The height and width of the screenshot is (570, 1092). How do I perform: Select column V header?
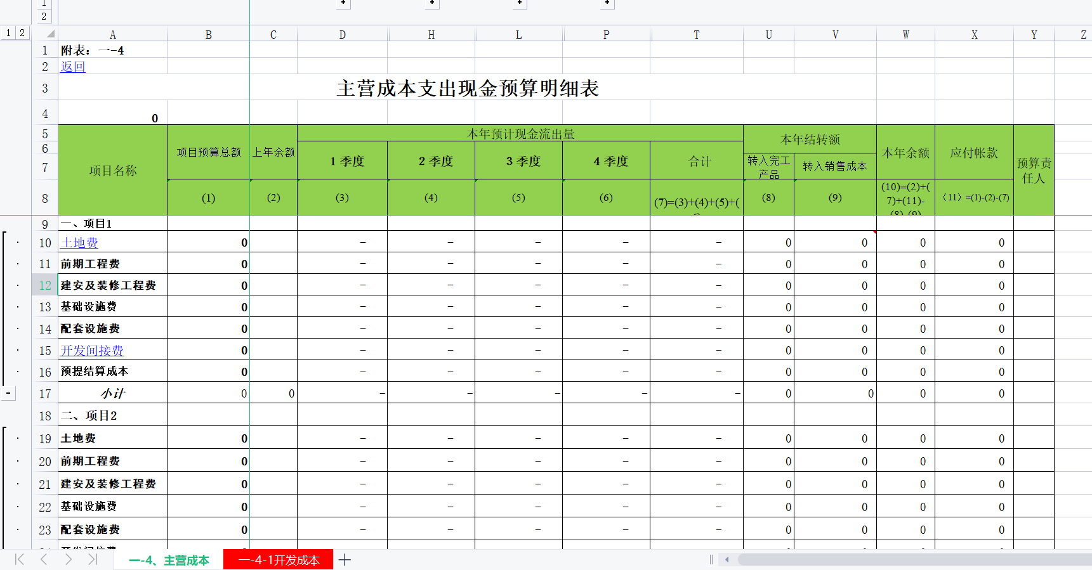[x=836, y=35]
